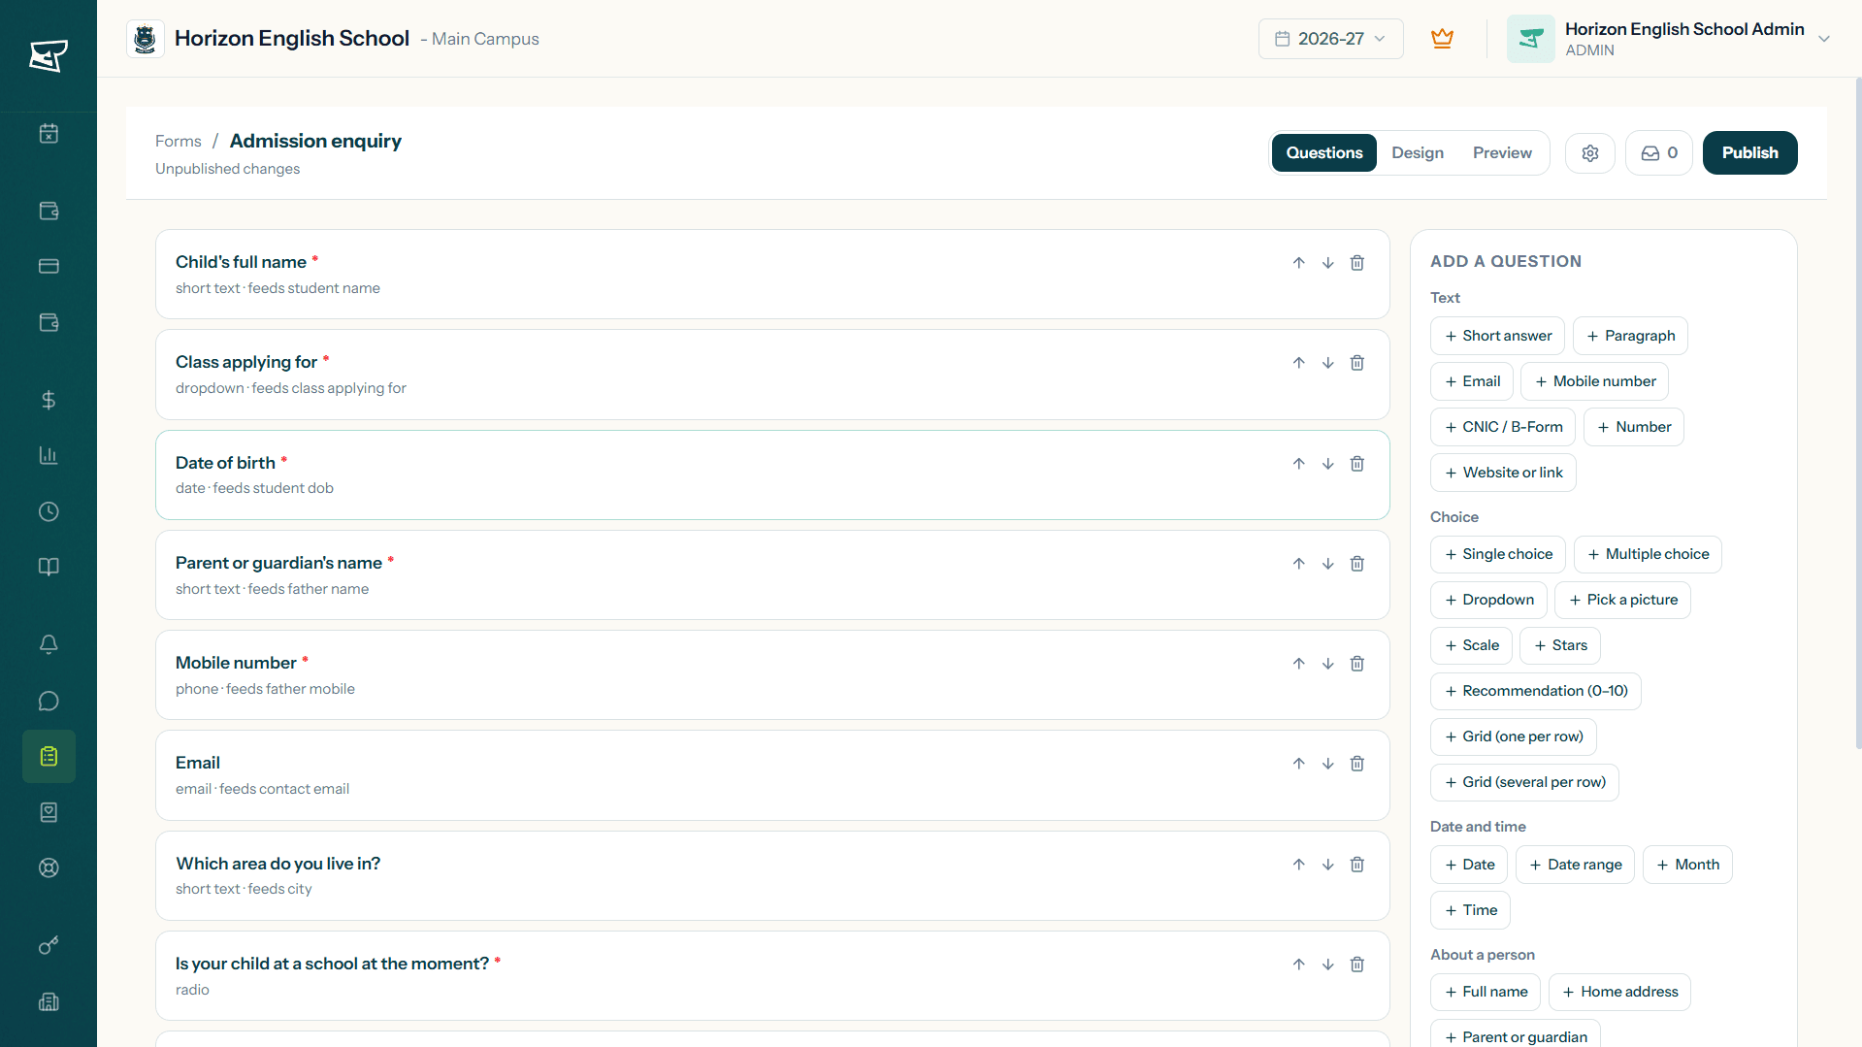This screenshot has width=1862, height=1047.
Task: Add a Number question
Action: (1634, 427)
